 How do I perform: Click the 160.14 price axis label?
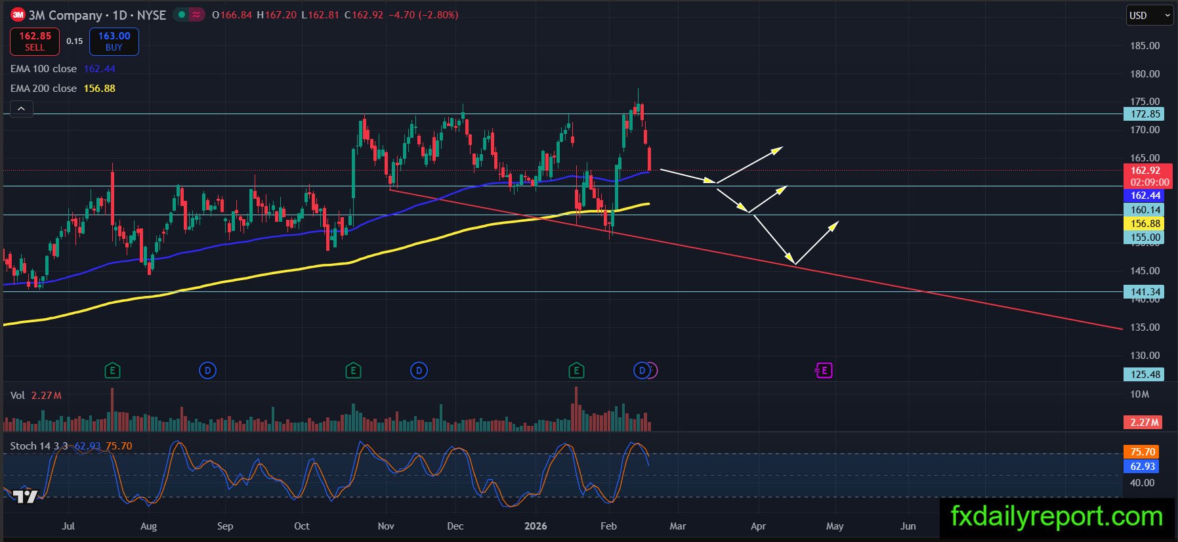[1145, 210]
